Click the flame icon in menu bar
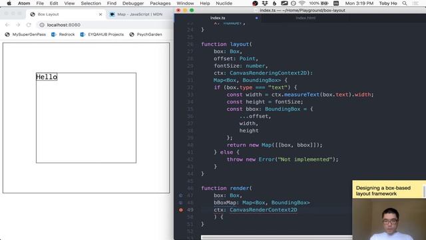 274,3
